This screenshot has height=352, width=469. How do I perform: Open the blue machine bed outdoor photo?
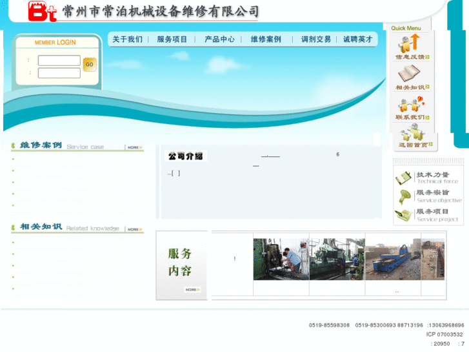tap(393, 260)
